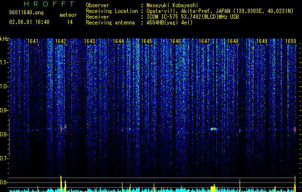Select the filename 06011640.png

26,13
